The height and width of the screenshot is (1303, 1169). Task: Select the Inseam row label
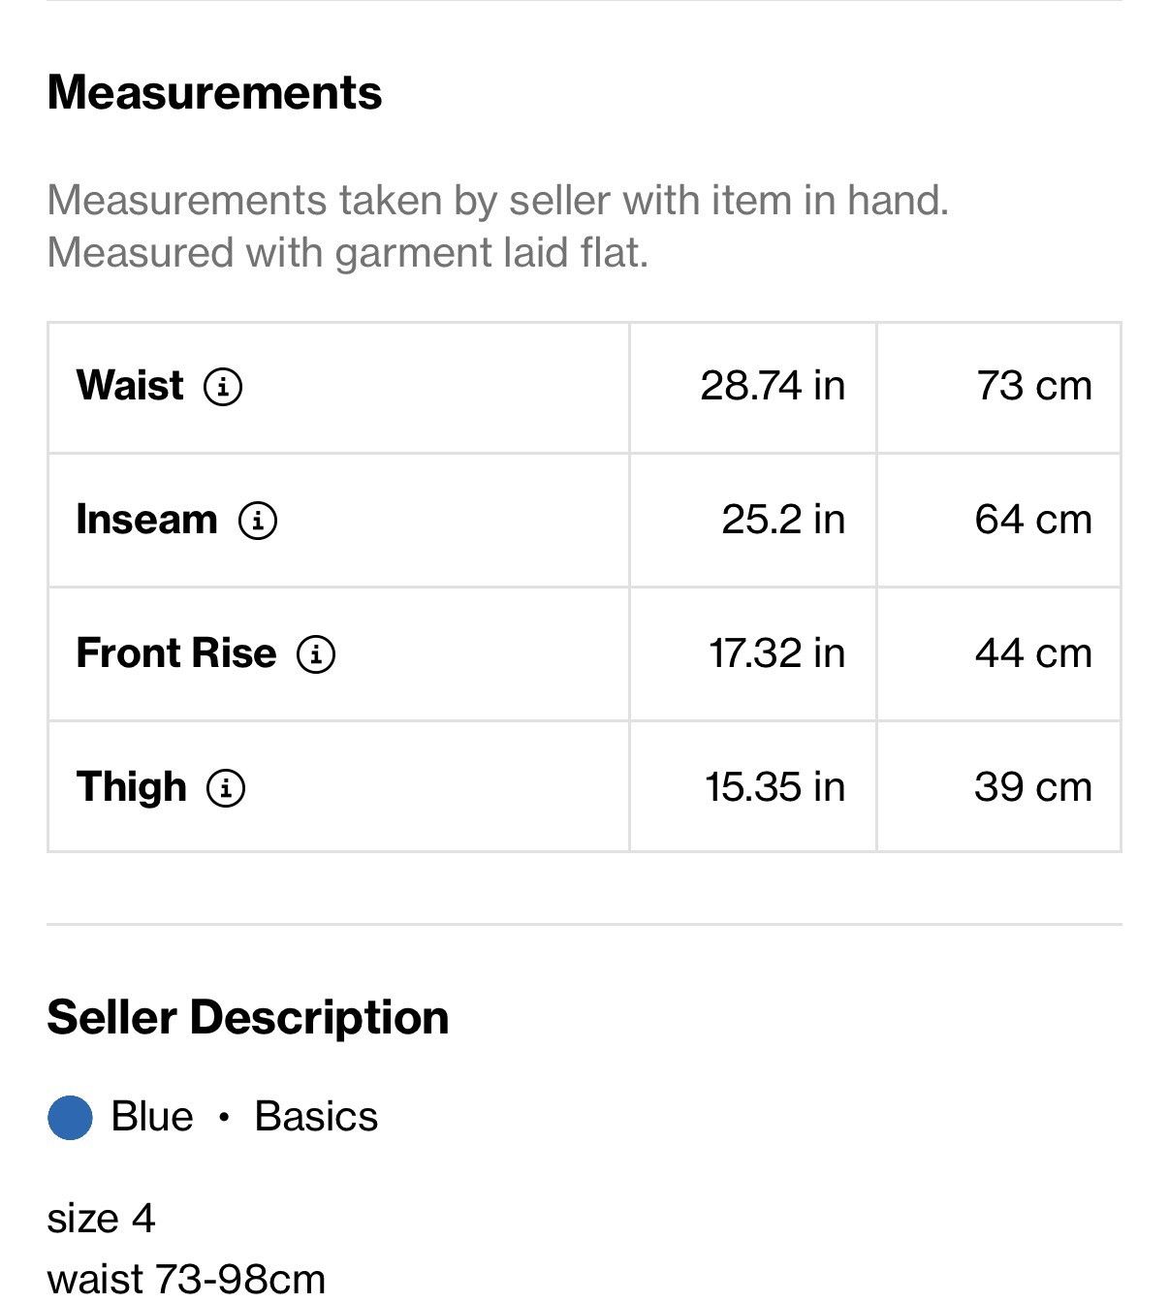tap(147, 520)
